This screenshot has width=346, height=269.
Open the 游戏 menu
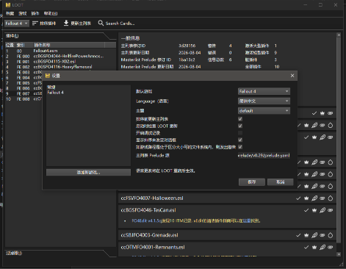pyautogui.click(x=23, y=13)
